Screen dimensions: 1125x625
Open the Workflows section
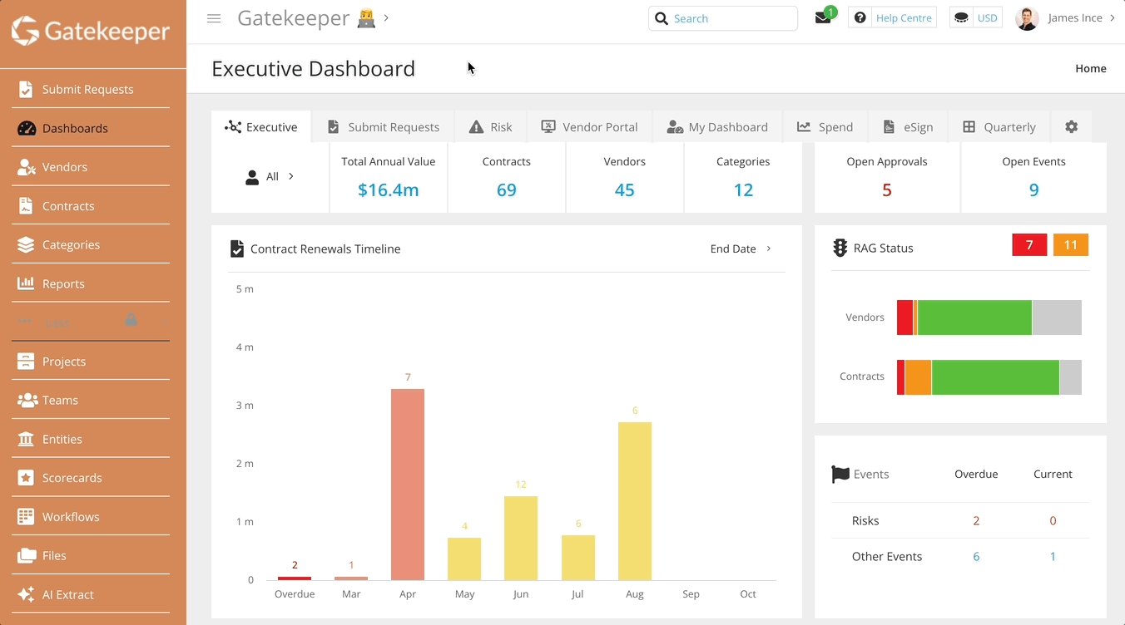tap(72, 516)
